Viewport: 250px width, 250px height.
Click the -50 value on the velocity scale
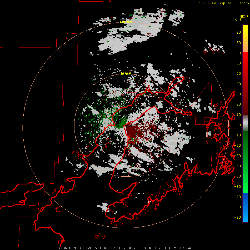pyautogui.click(x=237, y=176)
